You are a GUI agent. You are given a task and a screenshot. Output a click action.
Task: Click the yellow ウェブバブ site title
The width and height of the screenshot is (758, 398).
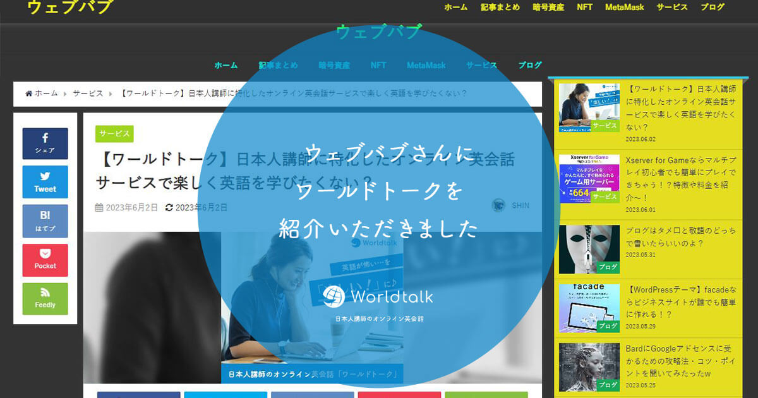69,7
